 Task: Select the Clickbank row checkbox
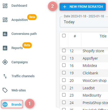64,73
